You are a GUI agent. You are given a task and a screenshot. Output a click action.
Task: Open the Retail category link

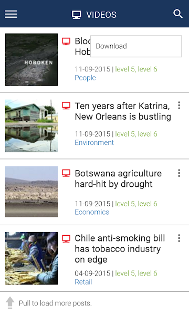[x=83, y=282]
